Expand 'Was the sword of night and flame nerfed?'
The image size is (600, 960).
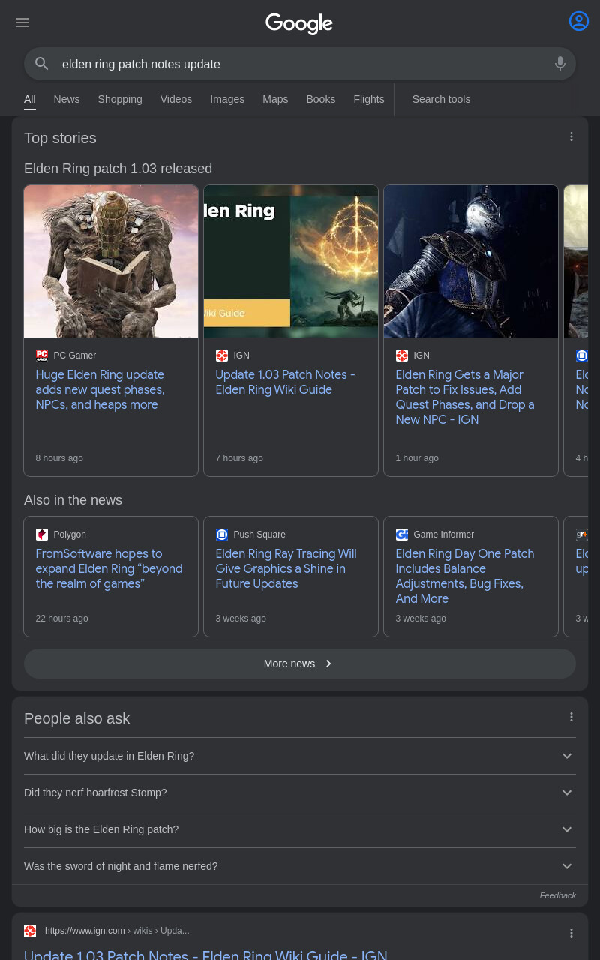tap(300, 866)
